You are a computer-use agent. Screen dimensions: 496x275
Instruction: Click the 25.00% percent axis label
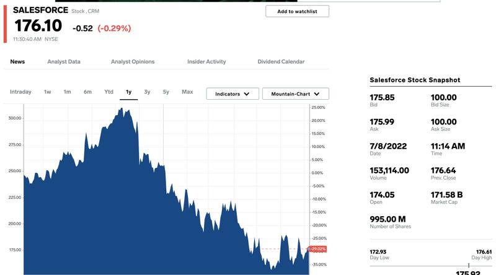click(x=318, y=108)
